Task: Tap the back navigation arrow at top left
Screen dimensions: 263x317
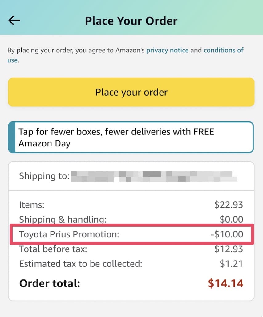Action: coord(14,20)
